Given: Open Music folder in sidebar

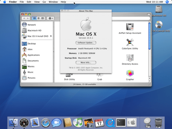Looking at the screenshot, I should 37,72.
